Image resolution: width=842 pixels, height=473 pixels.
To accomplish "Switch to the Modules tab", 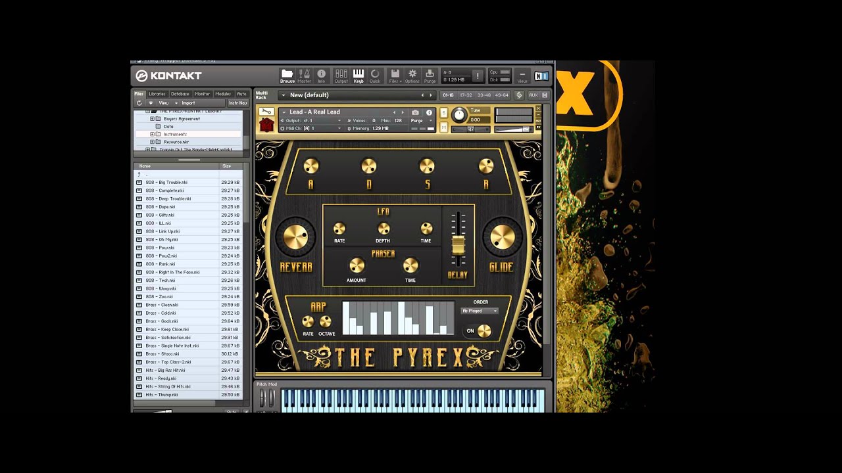I will tap(223, 94).
